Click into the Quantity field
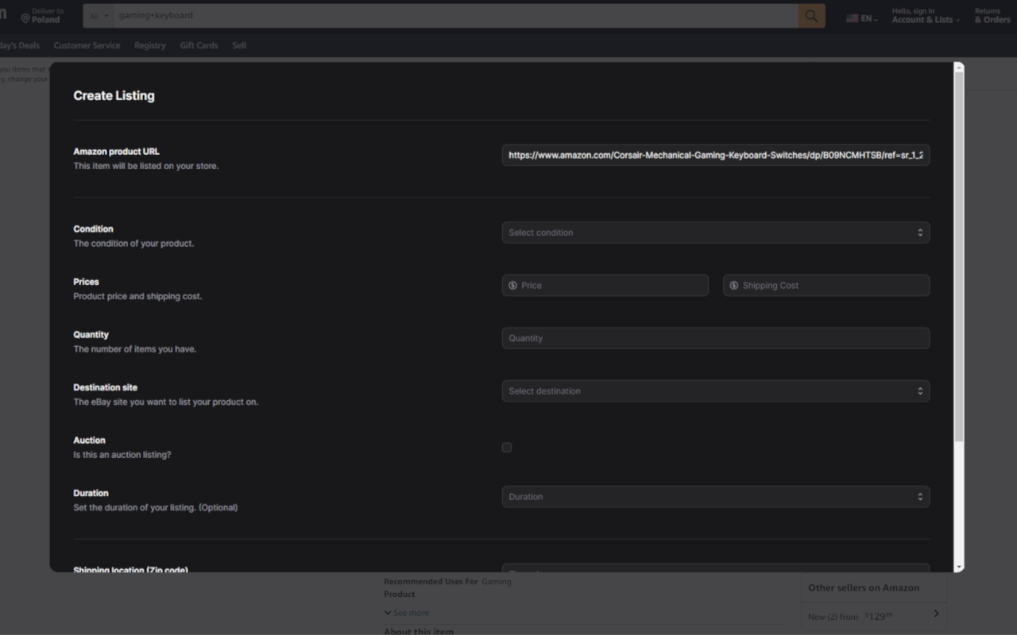The image size is (1017, 635). coord(716,338)
